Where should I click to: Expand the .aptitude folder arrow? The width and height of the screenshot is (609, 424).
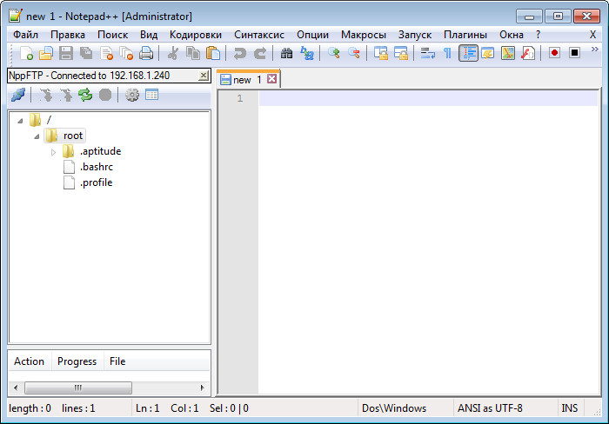(54, 152)
